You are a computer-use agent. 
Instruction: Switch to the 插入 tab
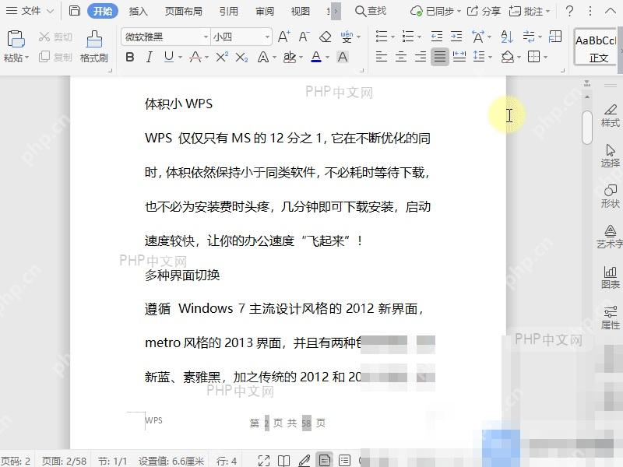(x=139, y=11)
